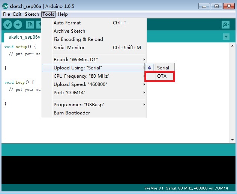
Task: Maximize the Arduino window
Action: [x=216, y=6]
